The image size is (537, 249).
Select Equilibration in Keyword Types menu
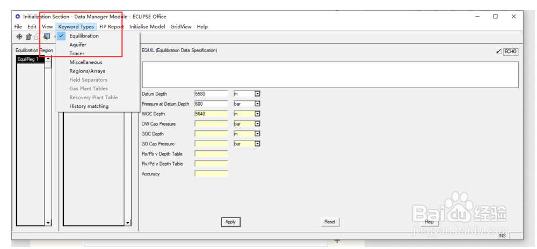click(84, 36)
